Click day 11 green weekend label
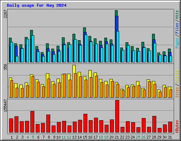The width and height of the screenshot is (181, 141). pyautogui.click(x=64, y=137)
